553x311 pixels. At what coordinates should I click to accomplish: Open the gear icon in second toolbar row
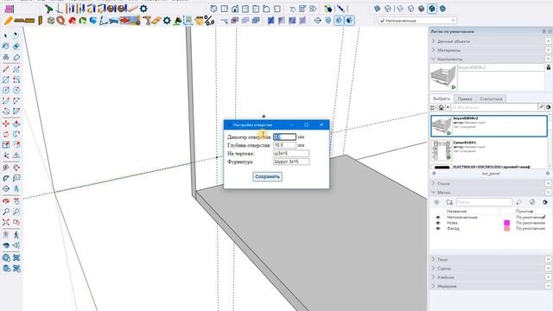click(167, 21)
